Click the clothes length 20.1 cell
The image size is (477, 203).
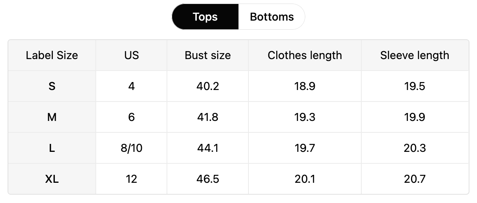click(305, 179)
